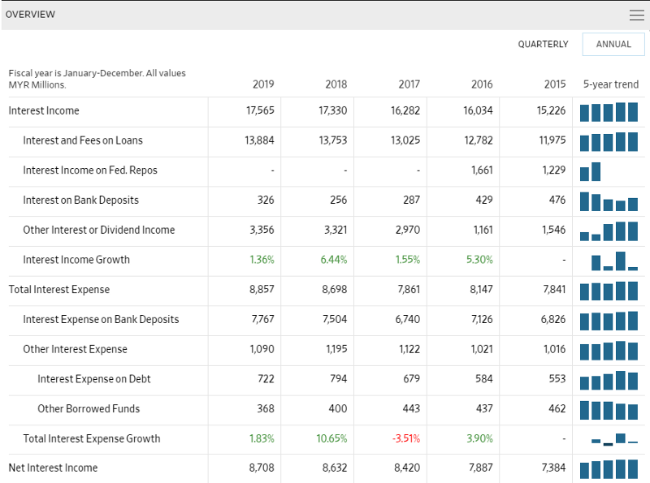This screenshot has width=650, height=483.
Task: Select the Annual tab
Action: [x=613, y=45]
